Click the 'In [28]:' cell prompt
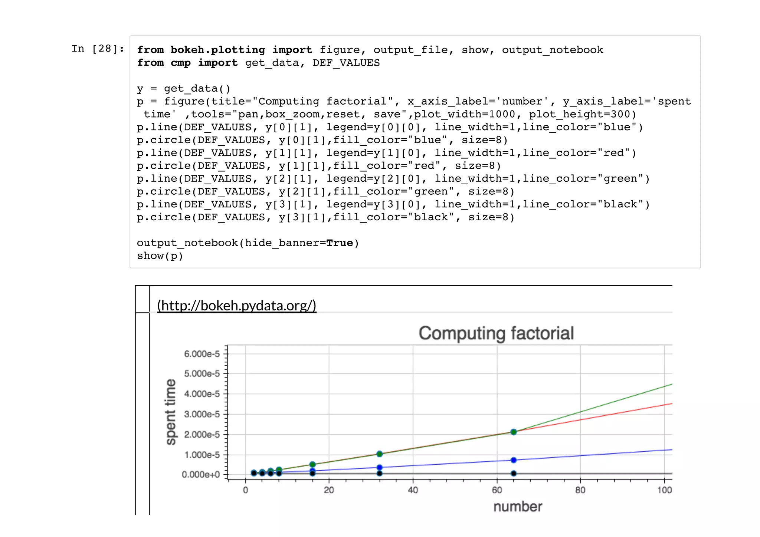Viewport: 760px width, 537px height. [98, 49]
